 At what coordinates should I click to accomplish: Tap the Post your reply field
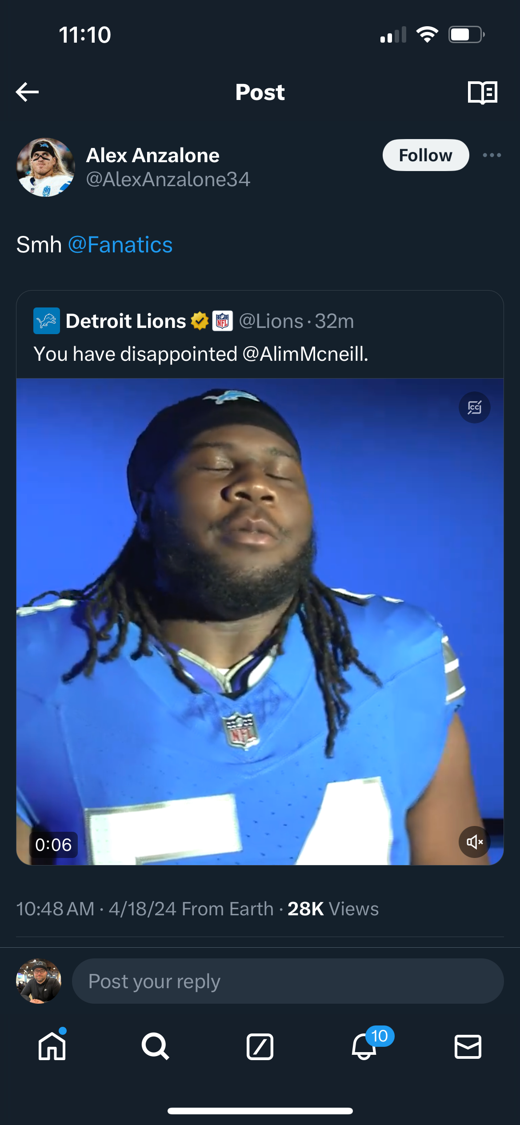pos(287,981)
